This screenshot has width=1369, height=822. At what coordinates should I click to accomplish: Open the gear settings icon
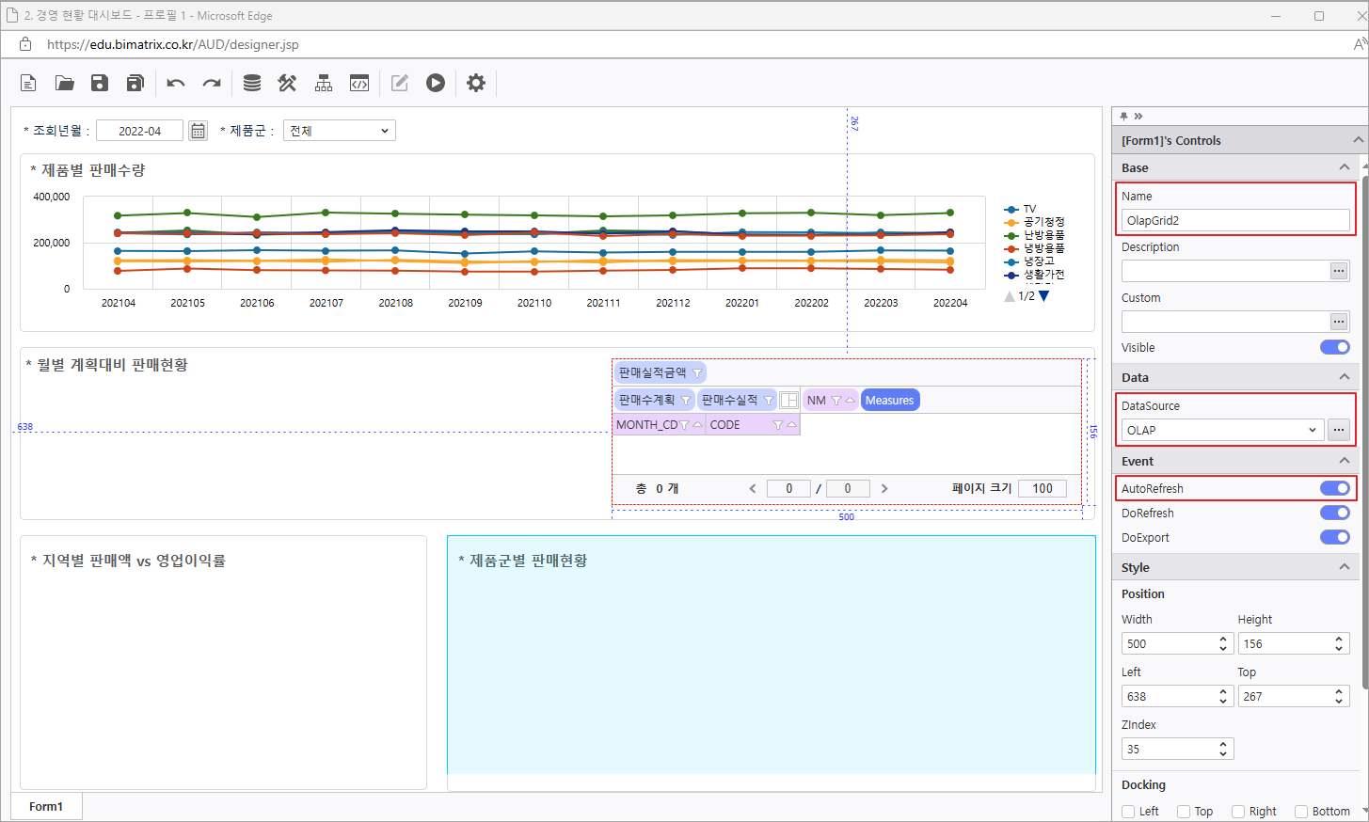[476, 83]
